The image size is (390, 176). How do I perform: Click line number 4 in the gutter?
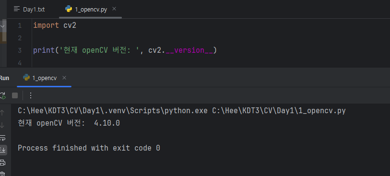click(20, 63)
